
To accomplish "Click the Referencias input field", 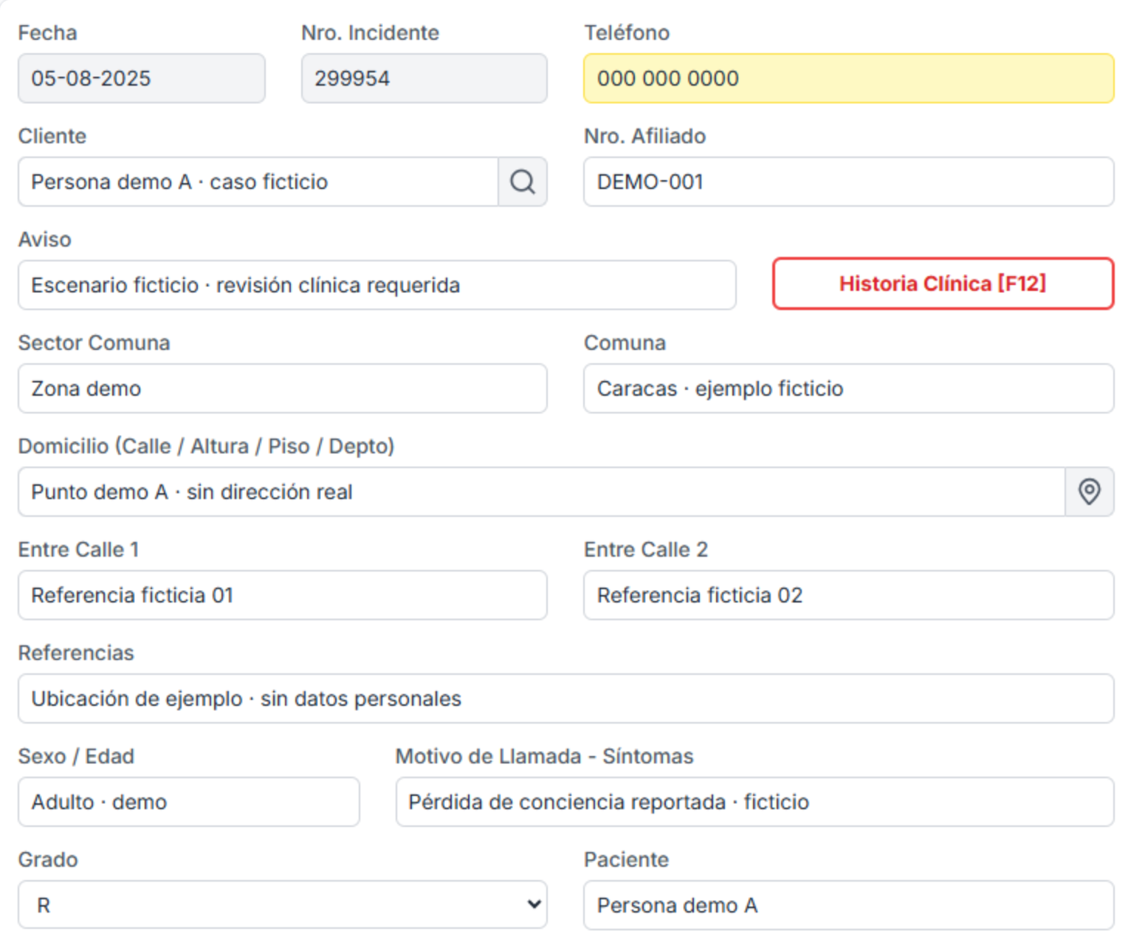I will coord(566,698).
